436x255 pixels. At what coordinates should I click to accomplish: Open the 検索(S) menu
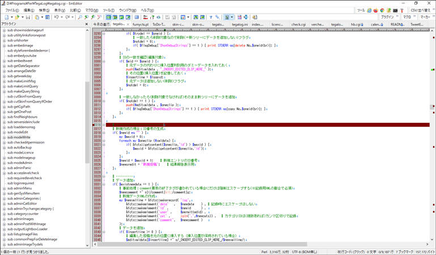44,10
